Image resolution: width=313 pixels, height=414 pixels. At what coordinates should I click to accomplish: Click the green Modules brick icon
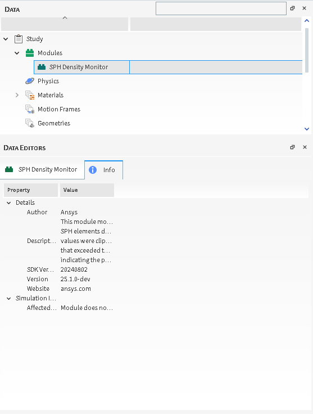pos(30,53)
